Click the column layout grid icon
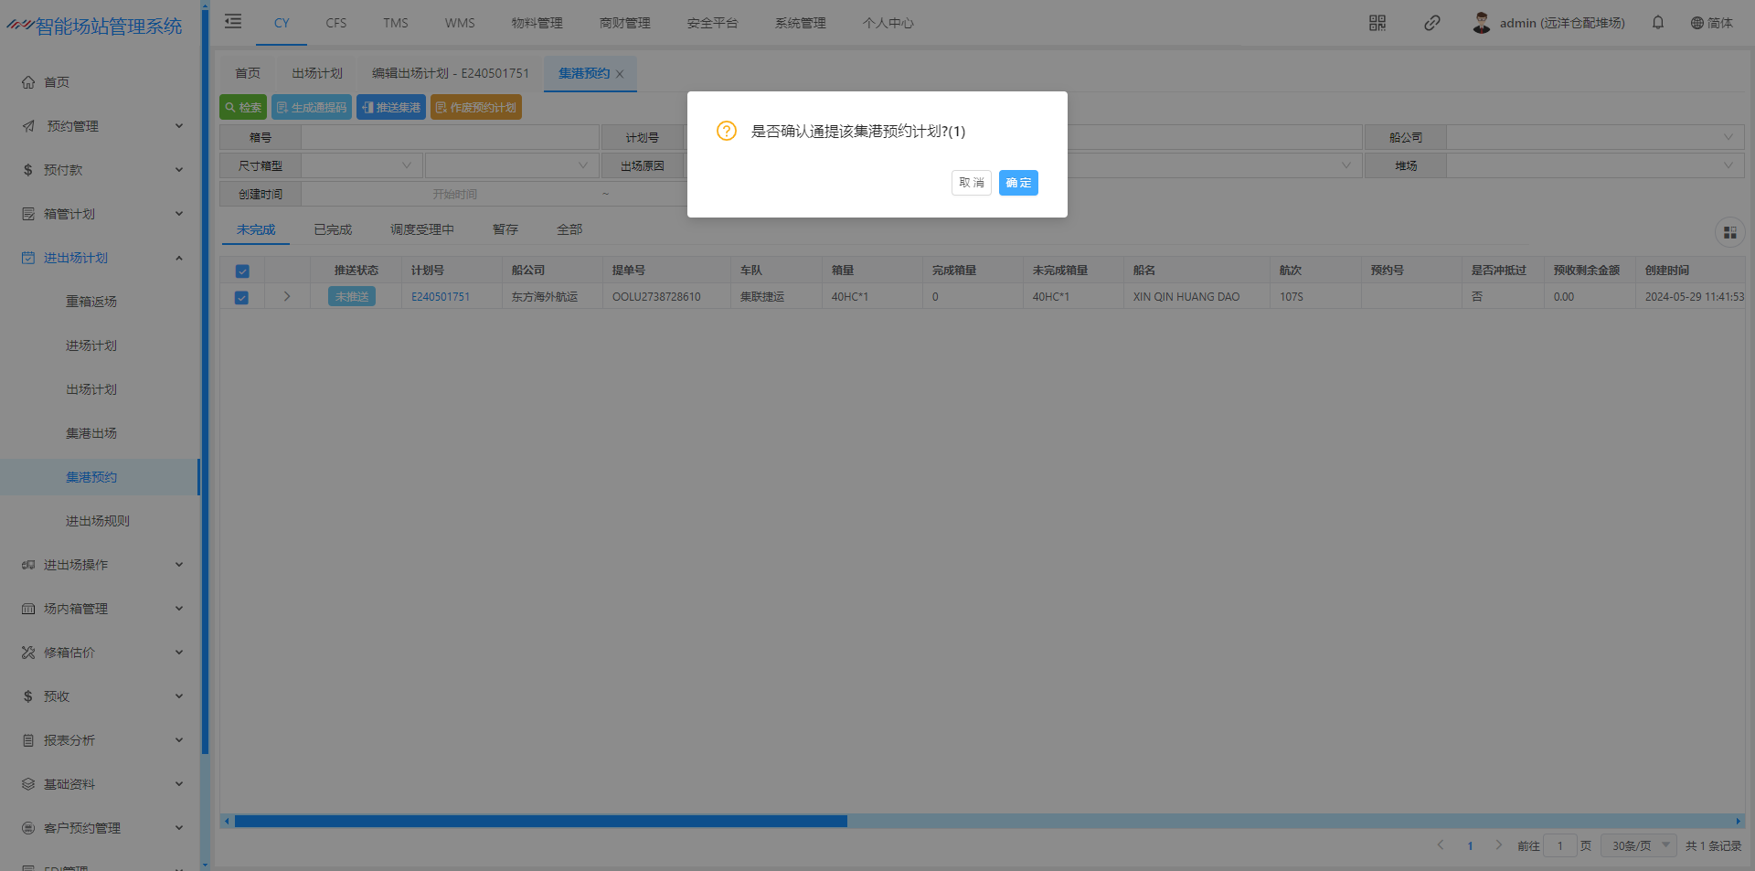The image size is (1755, 871). tap(1729, 233)
